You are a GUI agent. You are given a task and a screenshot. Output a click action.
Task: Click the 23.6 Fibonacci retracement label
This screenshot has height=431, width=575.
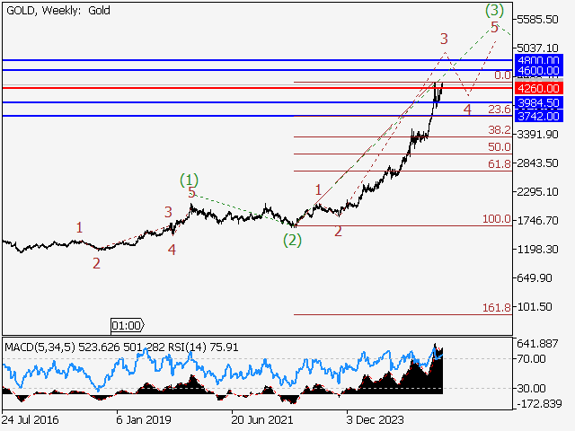pyautogui.click(x=499, y=109)
